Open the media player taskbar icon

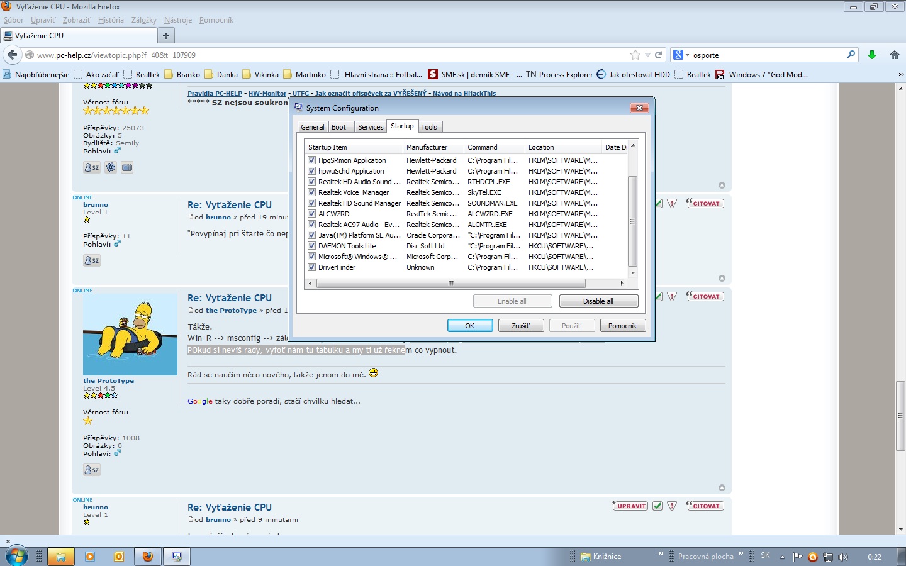(90, 557)
